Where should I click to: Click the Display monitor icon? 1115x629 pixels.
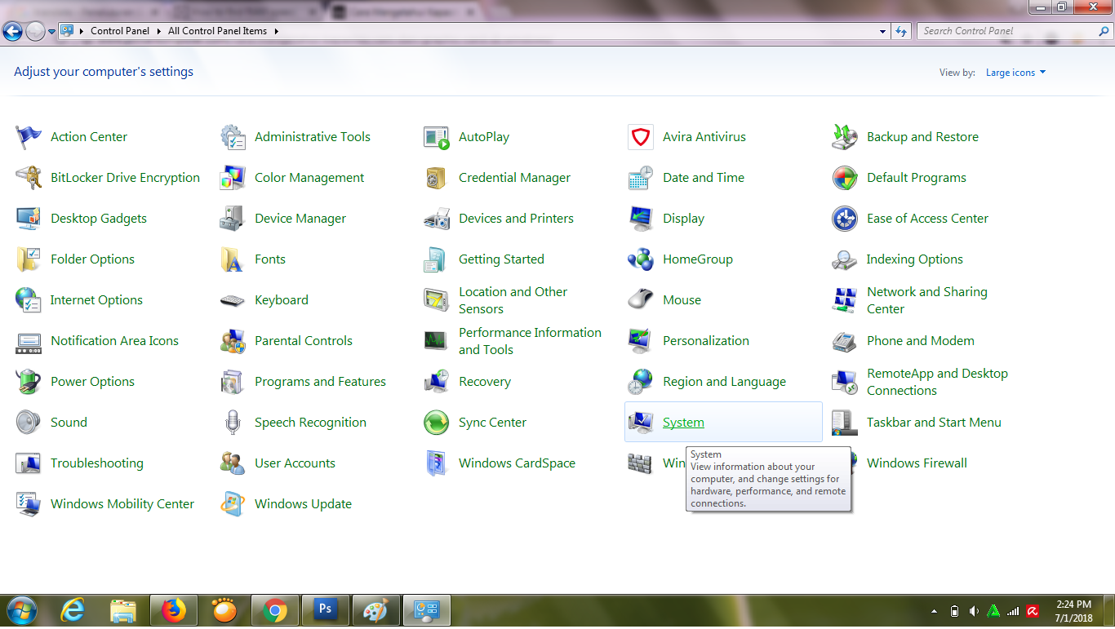click(641, 219)
